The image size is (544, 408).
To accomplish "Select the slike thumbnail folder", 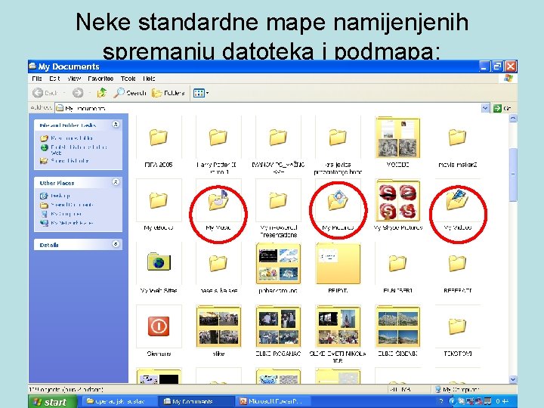I will [218, 331].
